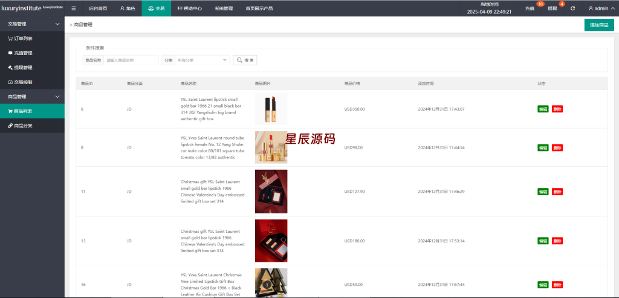Click the cart icon beside 商品列表
Image resolution: width=619 pixels, height=298 pixels.
click(x=10, y=111)
